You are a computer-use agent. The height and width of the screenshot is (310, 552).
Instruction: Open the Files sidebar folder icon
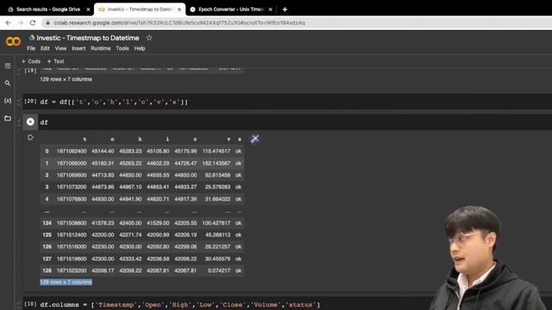[8, 118]
